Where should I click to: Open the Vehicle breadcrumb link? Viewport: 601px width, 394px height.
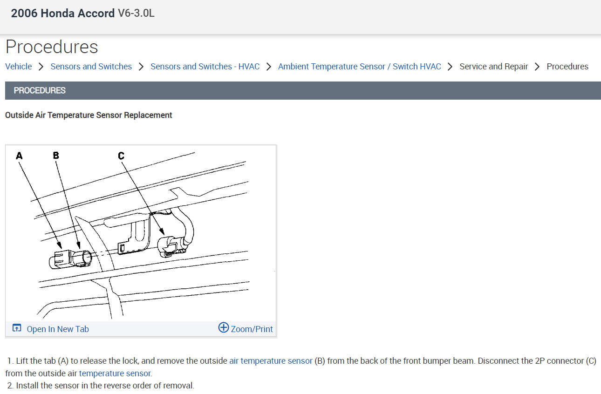coord(19,67)
